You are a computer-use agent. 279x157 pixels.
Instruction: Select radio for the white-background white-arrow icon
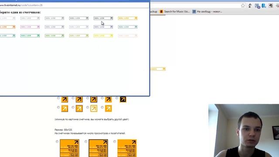88,107
